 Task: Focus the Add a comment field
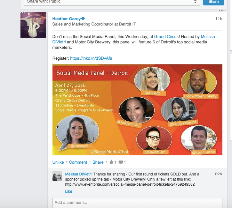[137, 203]
